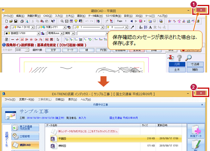210x151 pixels.
Task: Toggle the 線 selection target button
Action: [x=87, y=50]
